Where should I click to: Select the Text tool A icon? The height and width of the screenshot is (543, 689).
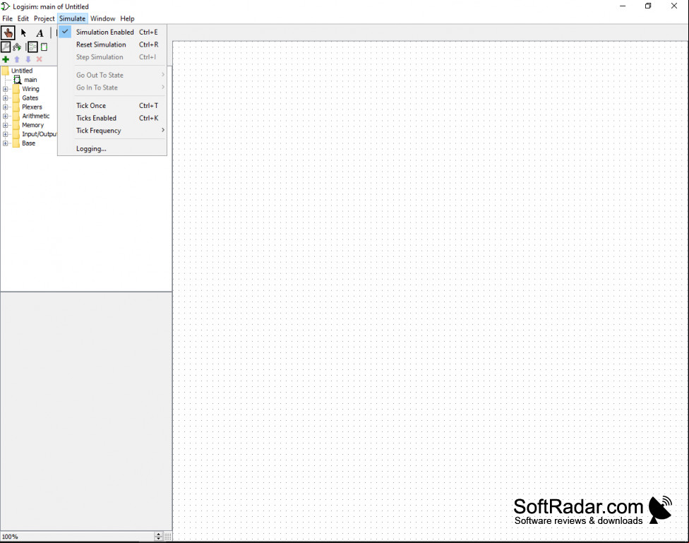[x=40, y=33]
